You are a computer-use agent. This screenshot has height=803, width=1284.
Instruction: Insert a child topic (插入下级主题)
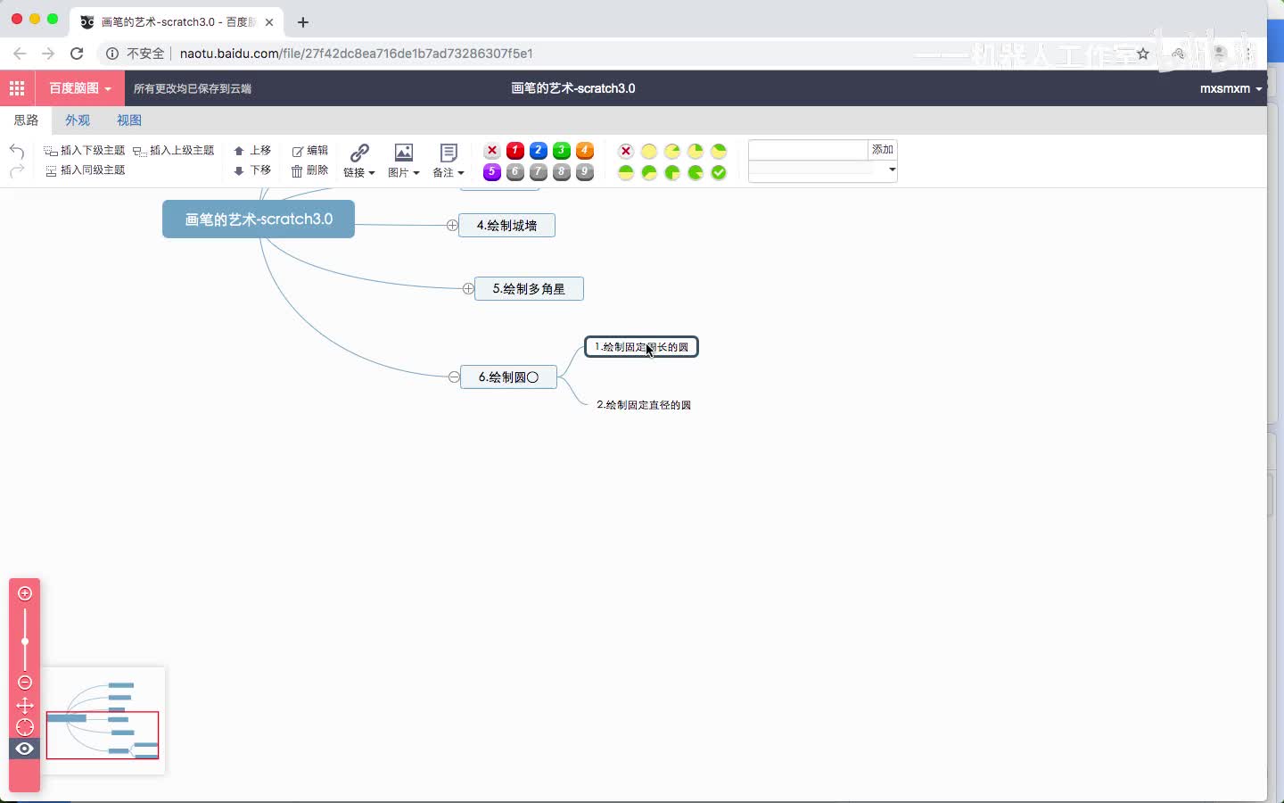tap(85, 151)
